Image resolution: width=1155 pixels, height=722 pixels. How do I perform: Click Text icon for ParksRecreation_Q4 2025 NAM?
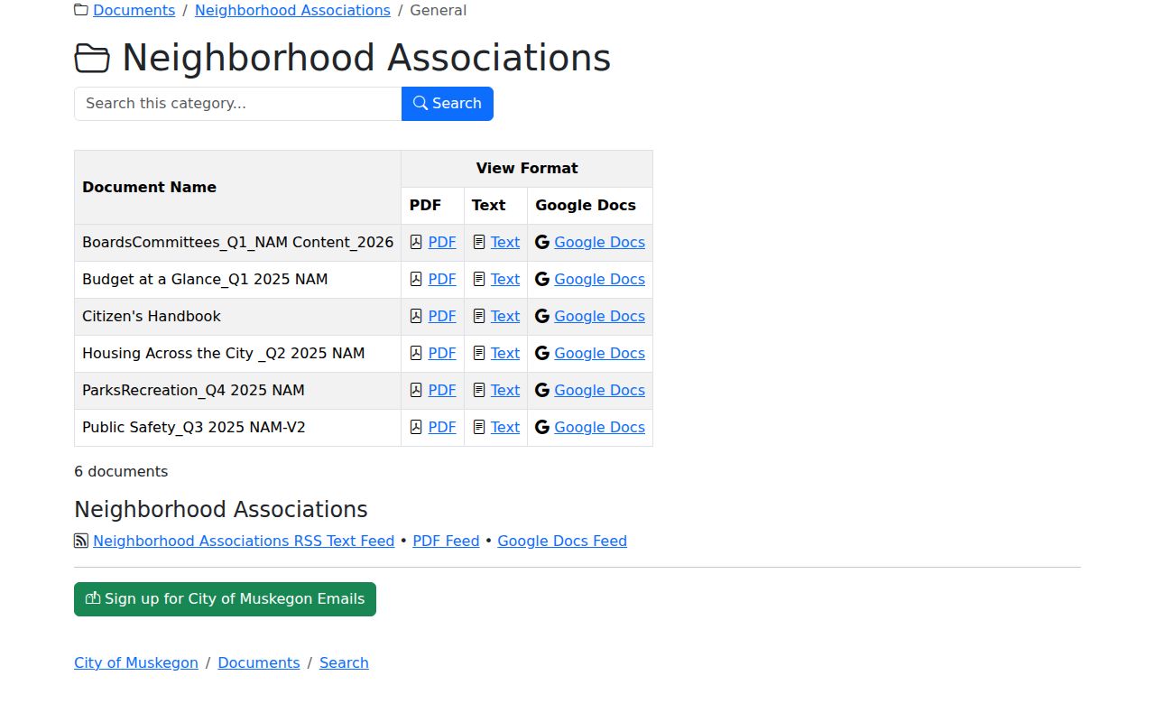(479, 390)
